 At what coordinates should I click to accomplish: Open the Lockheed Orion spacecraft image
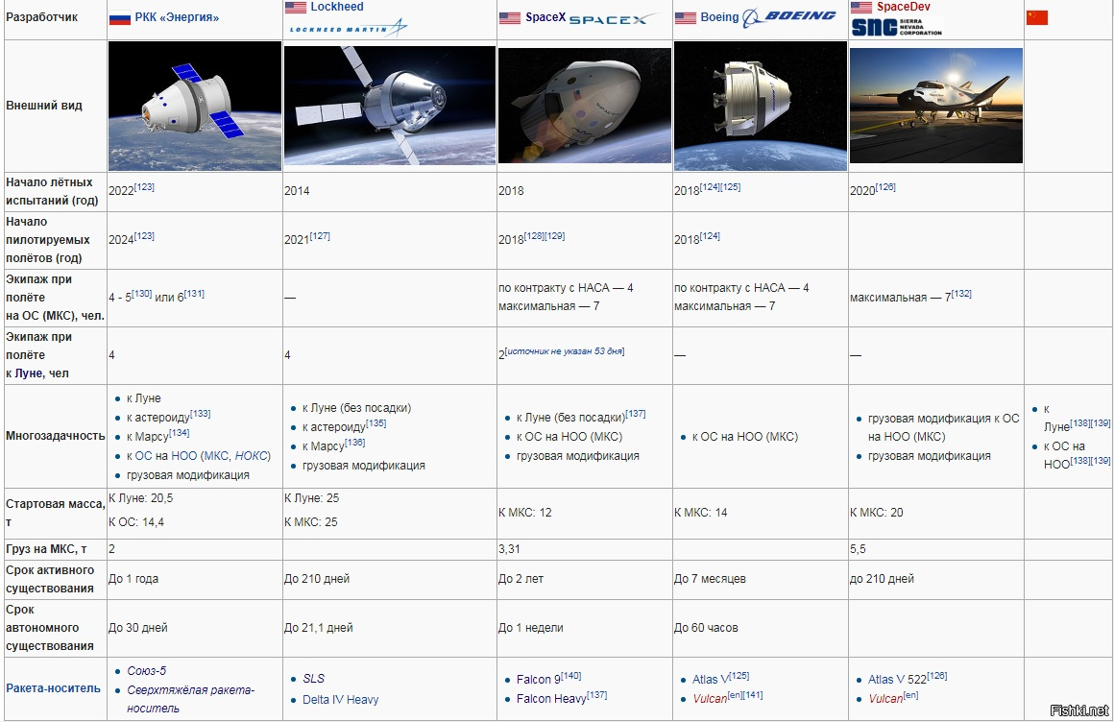point(389,106)
